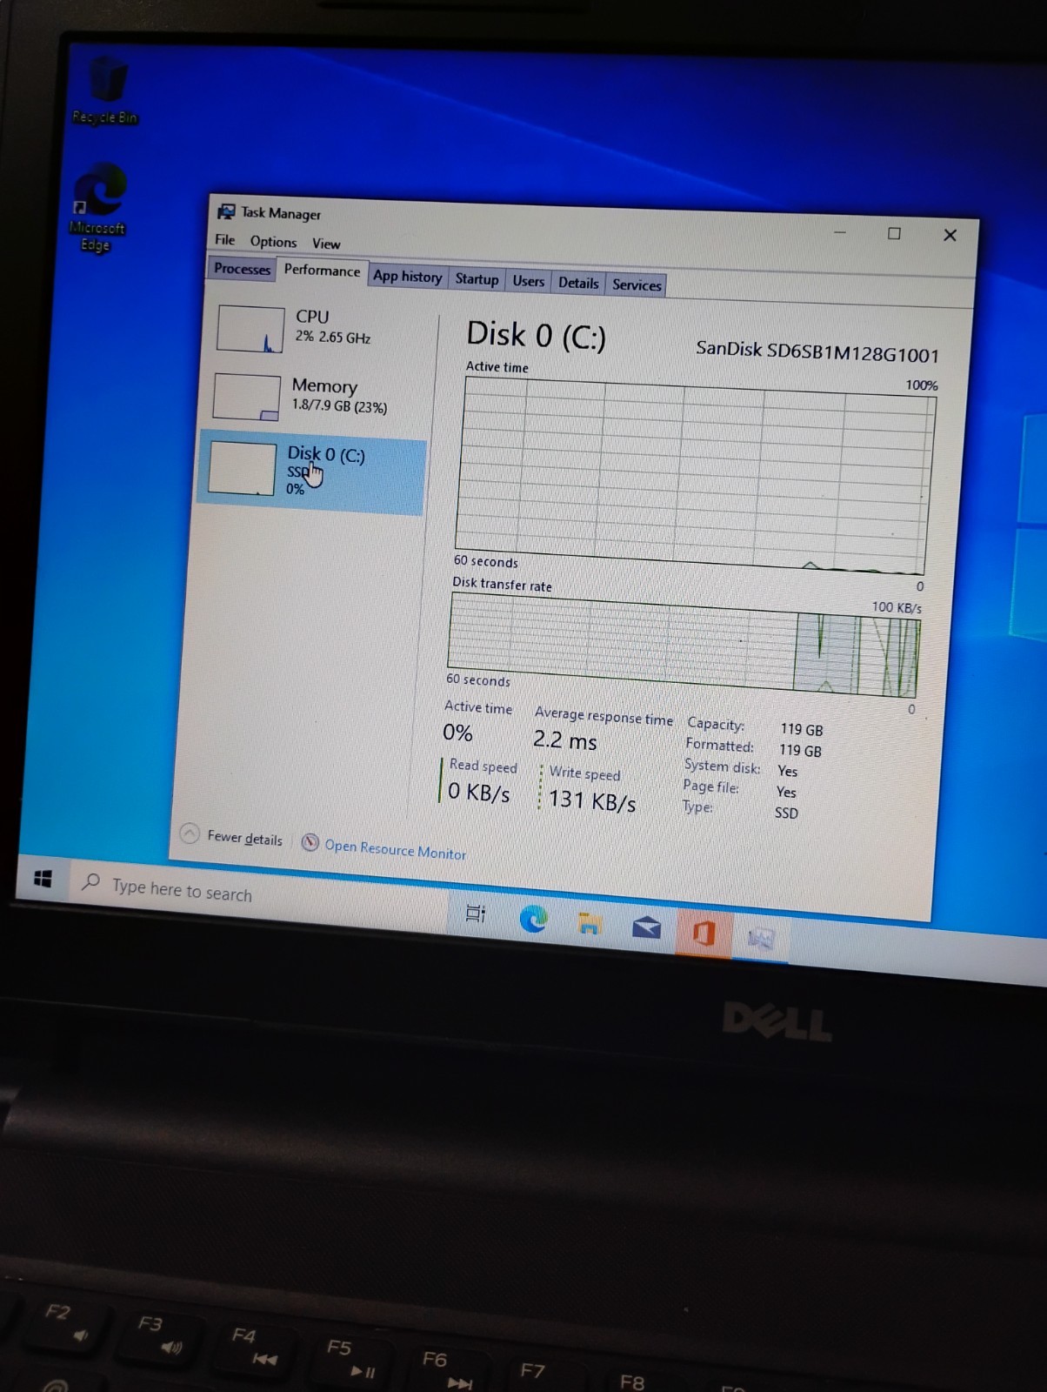
Task: Go to the Users tab
Action: [x=528, y=281]
